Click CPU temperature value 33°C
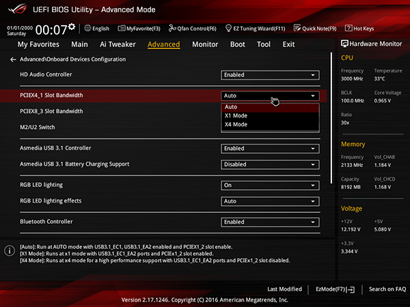 coord(379,78)
